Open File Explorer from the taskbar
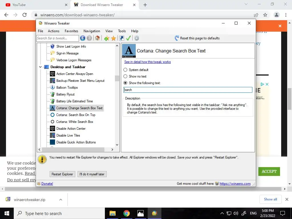 click(x=112, y=213)
